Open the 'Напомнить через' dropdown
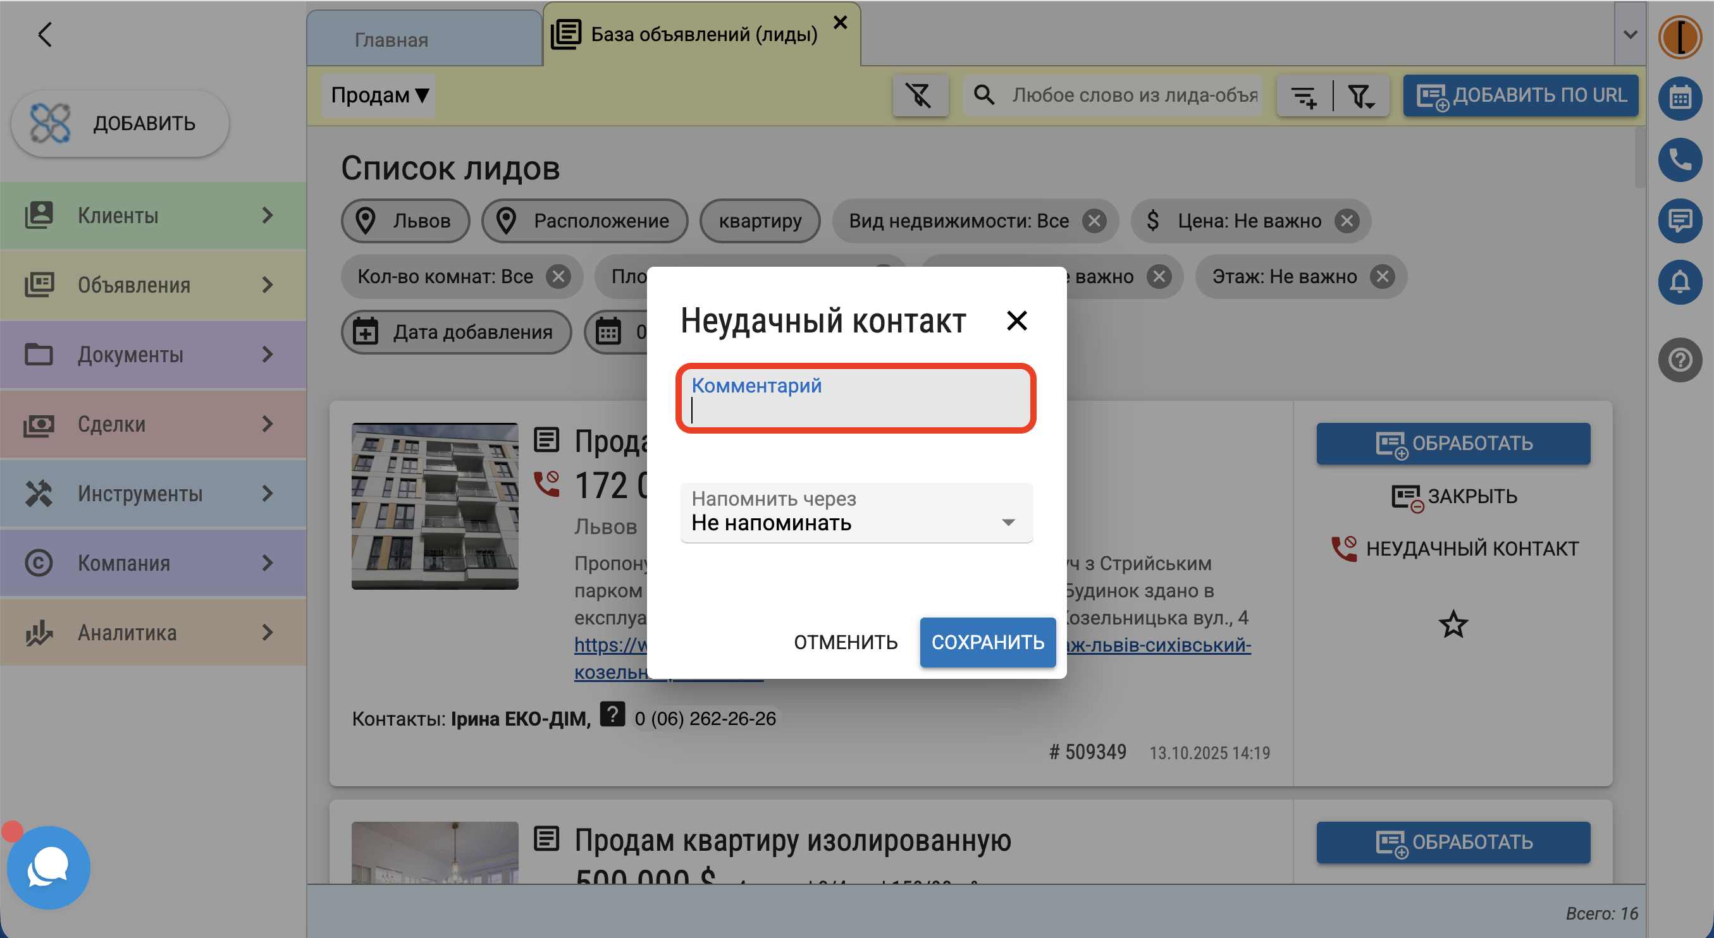Image resolution: width=1714 pixels, height=938 pixels. [x=856, y=512]
